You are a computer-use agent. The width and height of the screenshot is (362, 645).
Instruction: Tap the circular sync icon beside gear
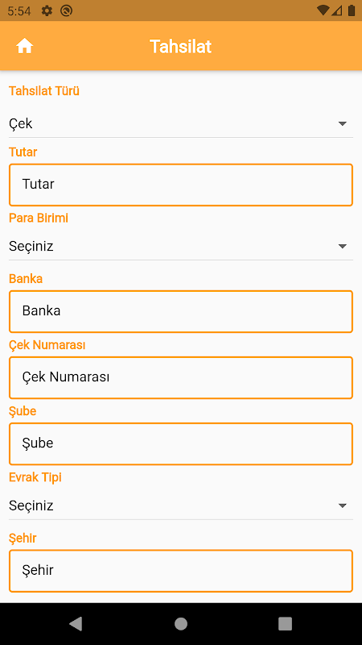point(66,10)
